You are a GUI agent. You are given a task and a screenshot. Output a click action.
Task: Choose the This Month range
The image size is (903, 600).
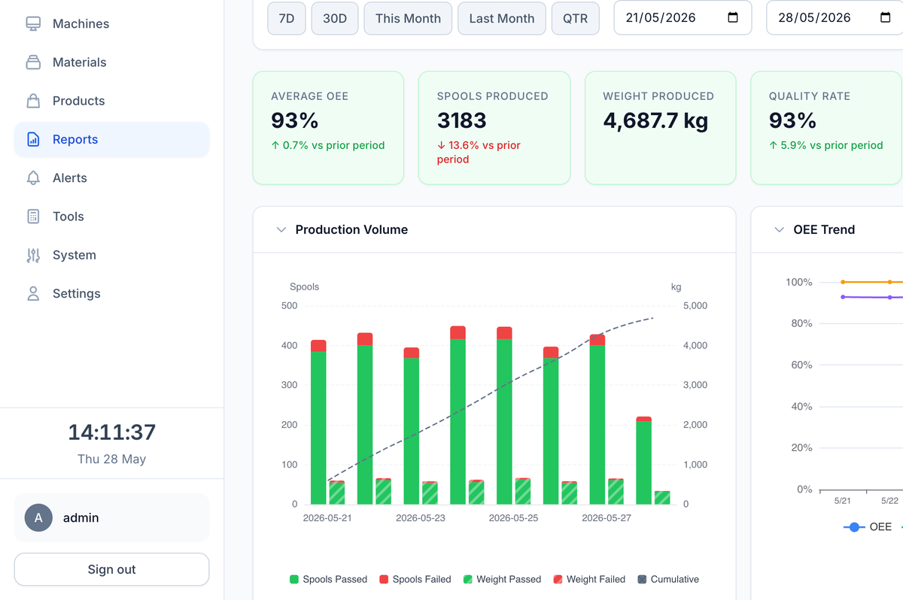pos(408,18)
